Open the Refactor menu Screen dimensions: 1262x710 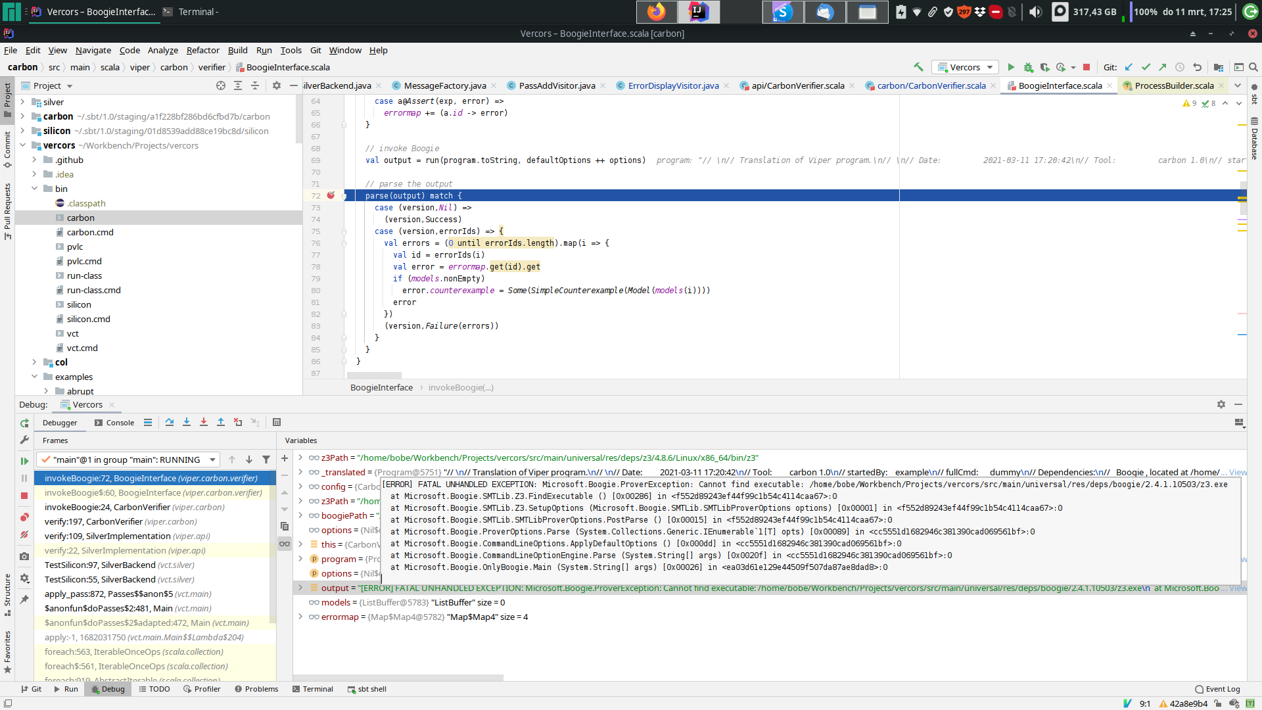tap(202, 50)
